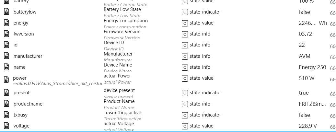336x132 pixels.
Task: Click the 228,9 V voltage value
Action: (308, 126)
